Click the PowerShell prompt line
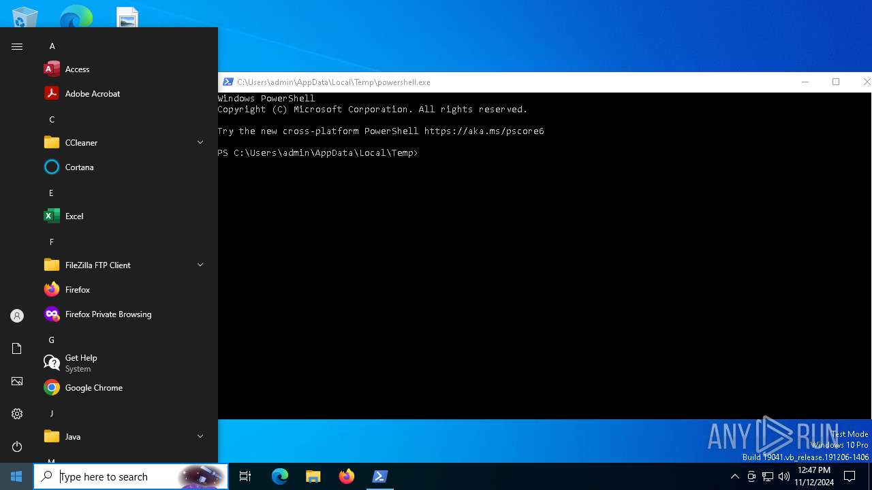 pyautogui.click(x=317, y=153)
